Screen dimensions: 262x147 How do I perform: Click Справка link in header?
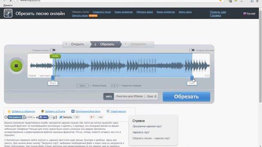pyautogui.click(x=215, y=16)
